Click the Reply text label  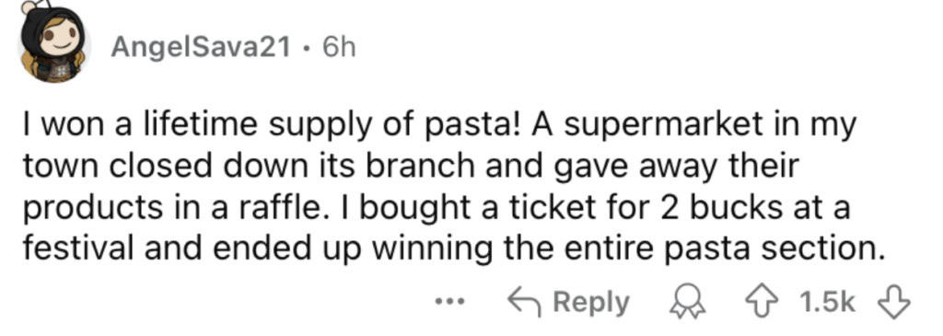[x=590, y=304]
